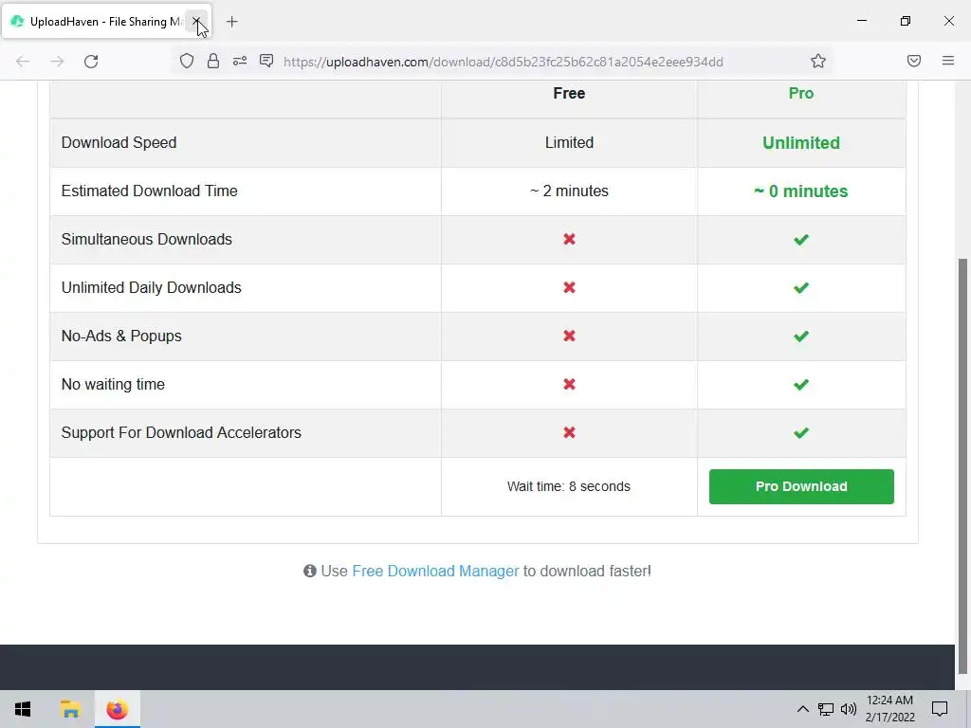Open the site permissions icon in address bar
971x728 pixels.
pos(240,61)
